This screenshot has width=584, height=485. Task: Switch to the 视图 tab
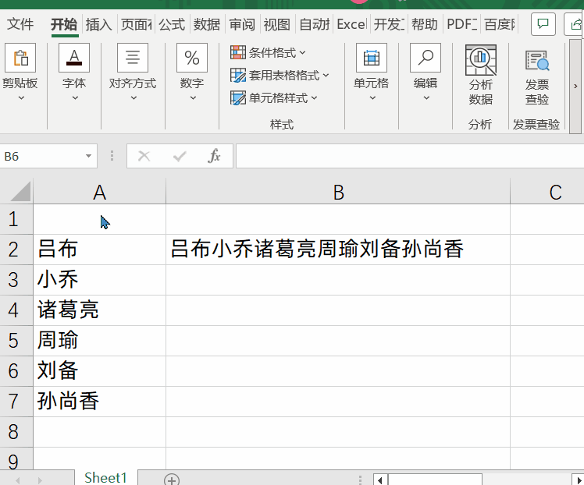(276, 24)
